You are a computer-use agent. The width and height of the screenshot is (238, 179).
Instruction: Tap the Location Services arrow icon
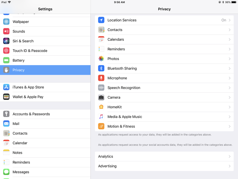tap(101, 20)
